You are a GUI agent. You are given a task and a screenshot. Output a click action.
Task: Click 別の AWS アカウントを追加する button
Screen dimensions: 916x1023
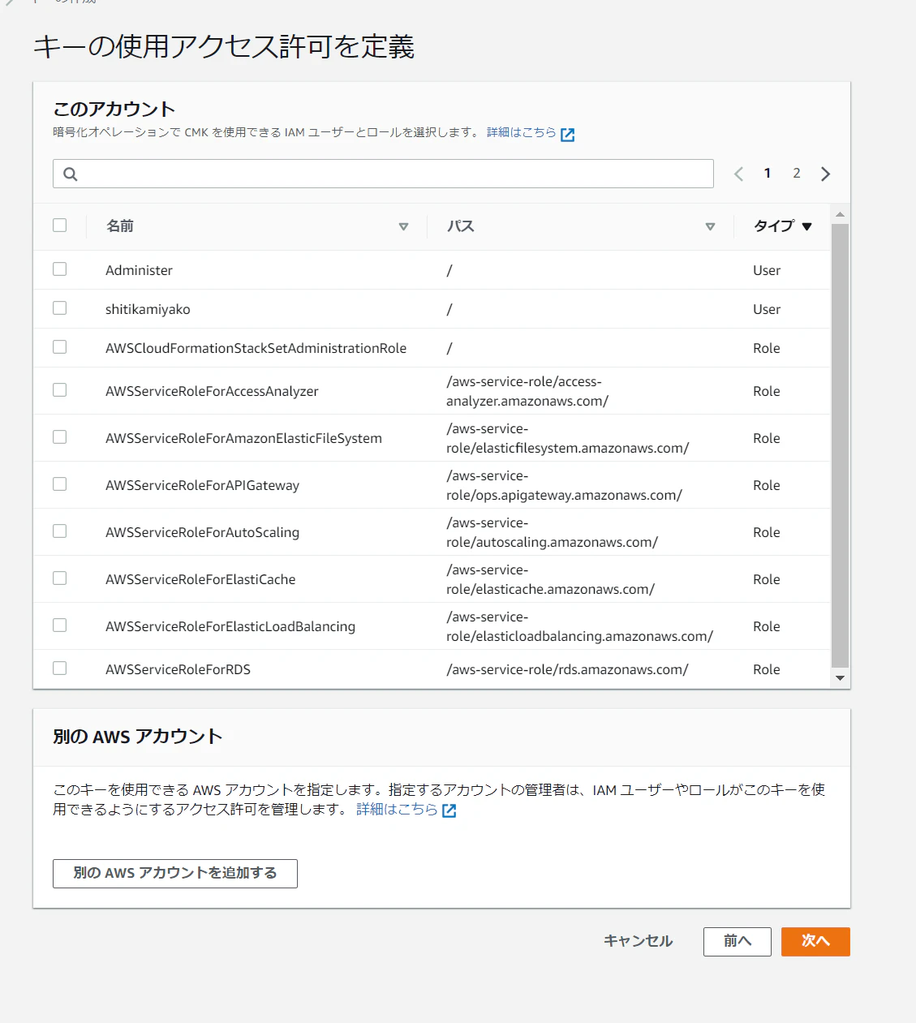tap(175, 874)
